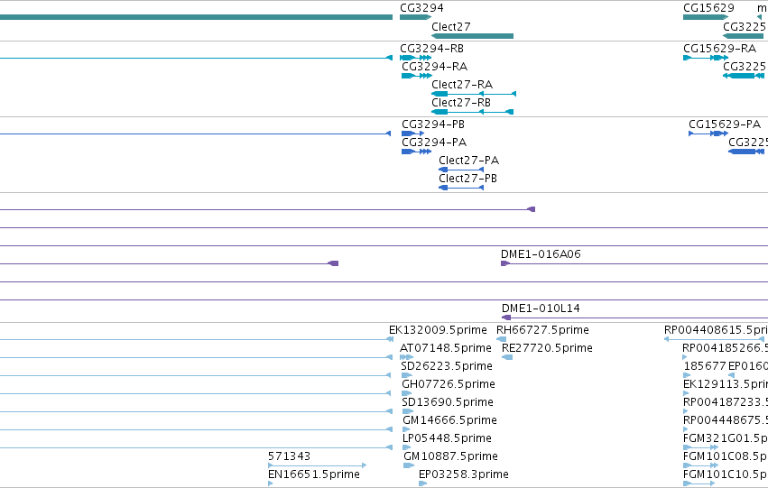Viewport: 768px width, 488px height.
Task: Click the 571343 feature span
Action: pyautogui.click(x=318, y=465)
